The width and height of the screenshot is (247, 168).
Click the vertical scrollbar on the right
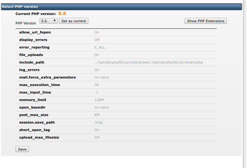click(245, 84)
